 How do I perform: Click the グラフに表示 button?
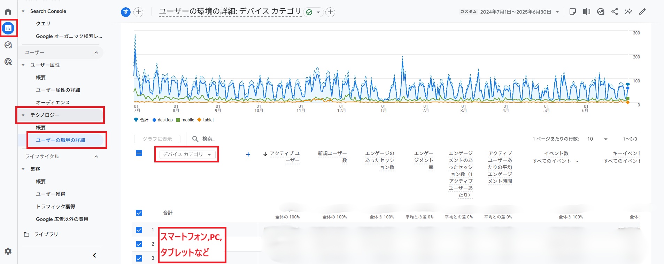(157, 139)
